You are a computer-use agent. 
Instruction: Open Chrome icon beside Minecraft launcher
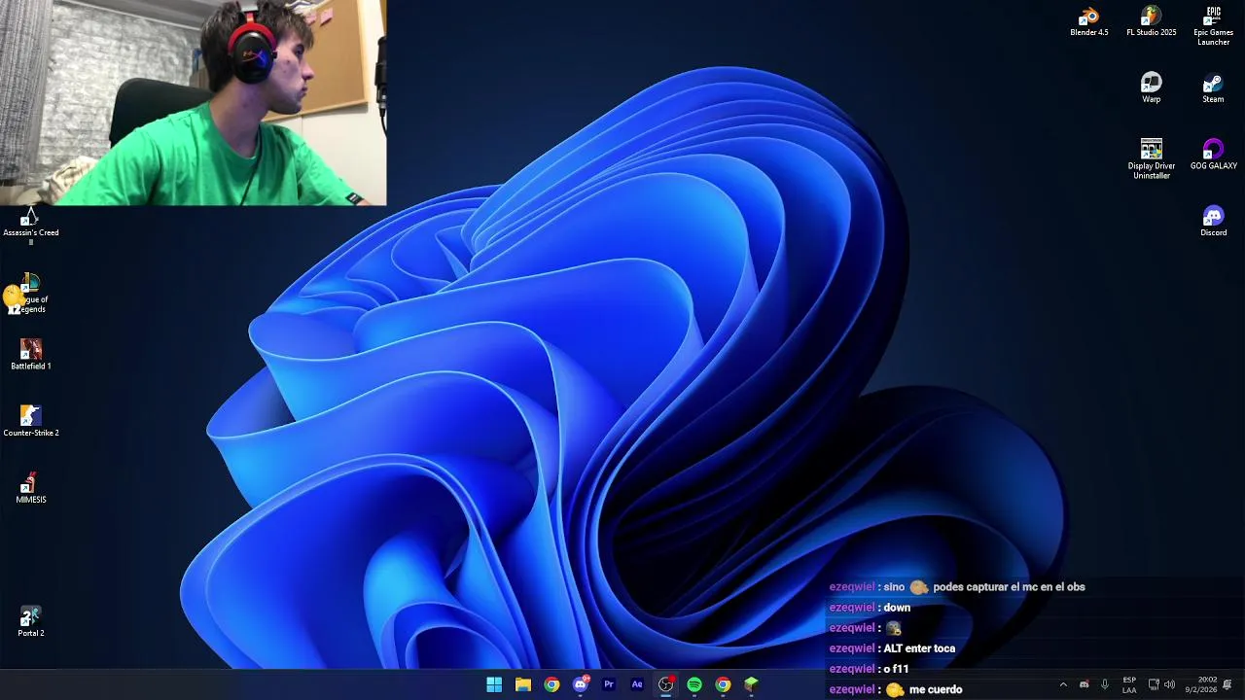point(723,684)
